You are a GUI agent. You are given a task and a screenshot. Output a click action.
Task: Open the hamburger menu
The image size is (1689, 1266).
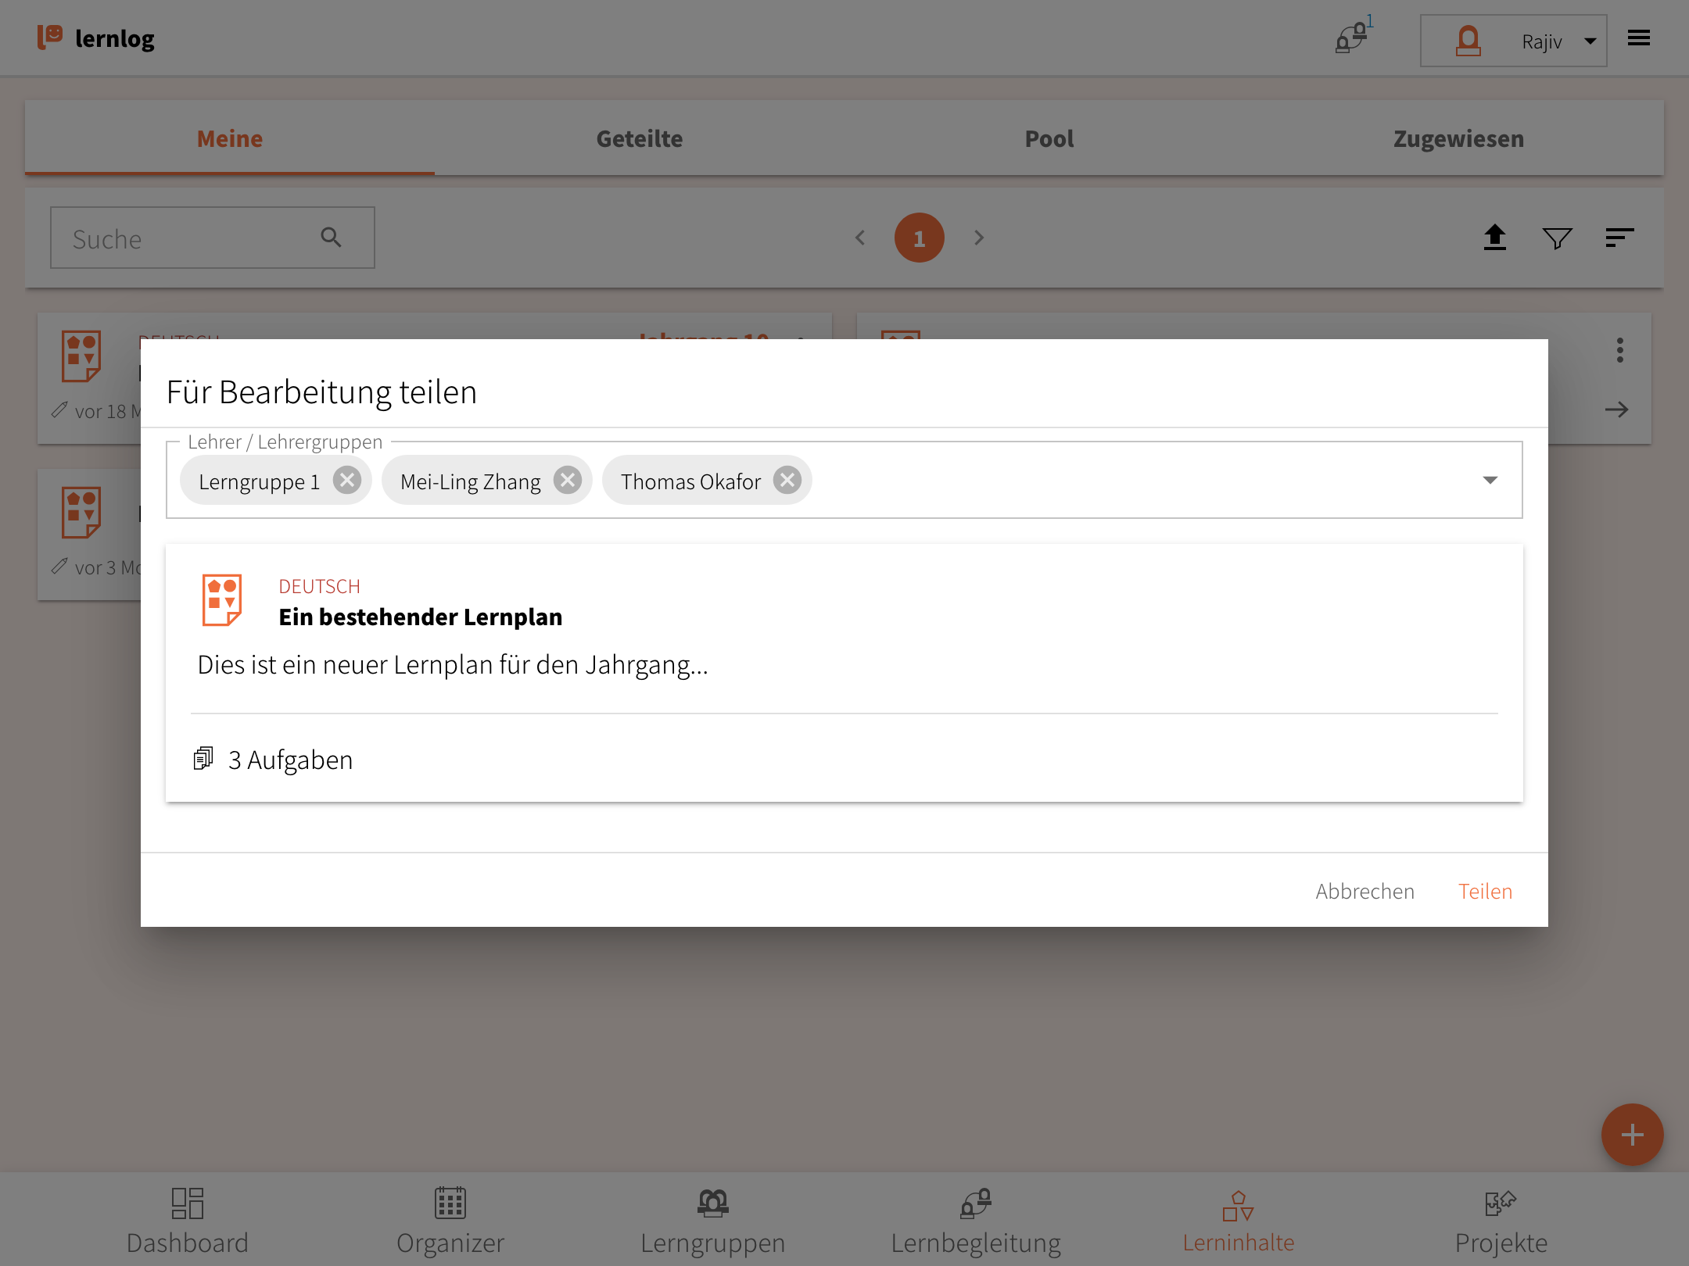[x=1639, y=38]
